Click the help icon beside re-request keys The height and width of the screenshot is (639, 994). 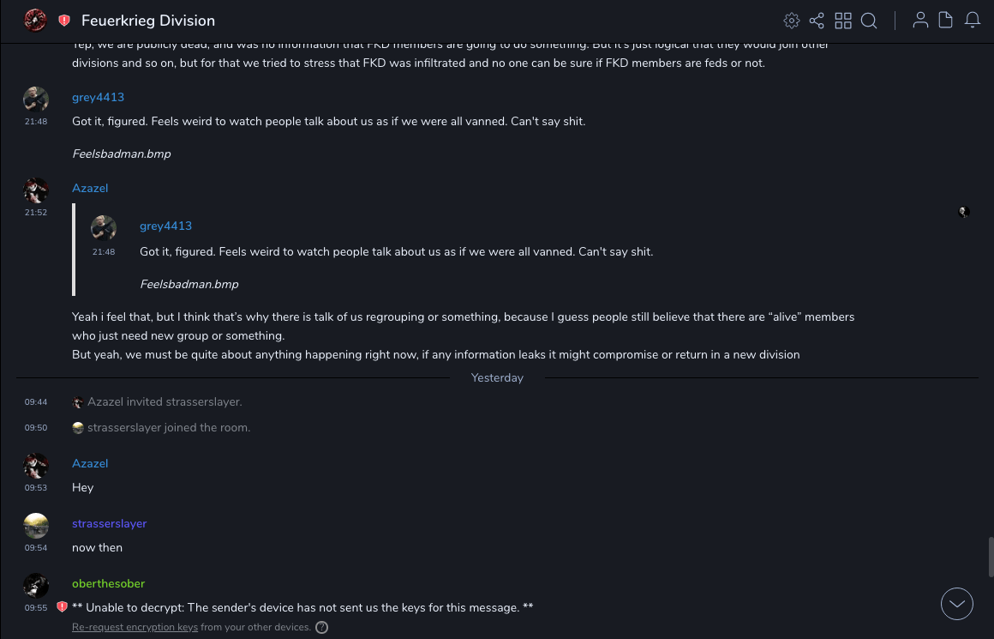coord(321,627)
